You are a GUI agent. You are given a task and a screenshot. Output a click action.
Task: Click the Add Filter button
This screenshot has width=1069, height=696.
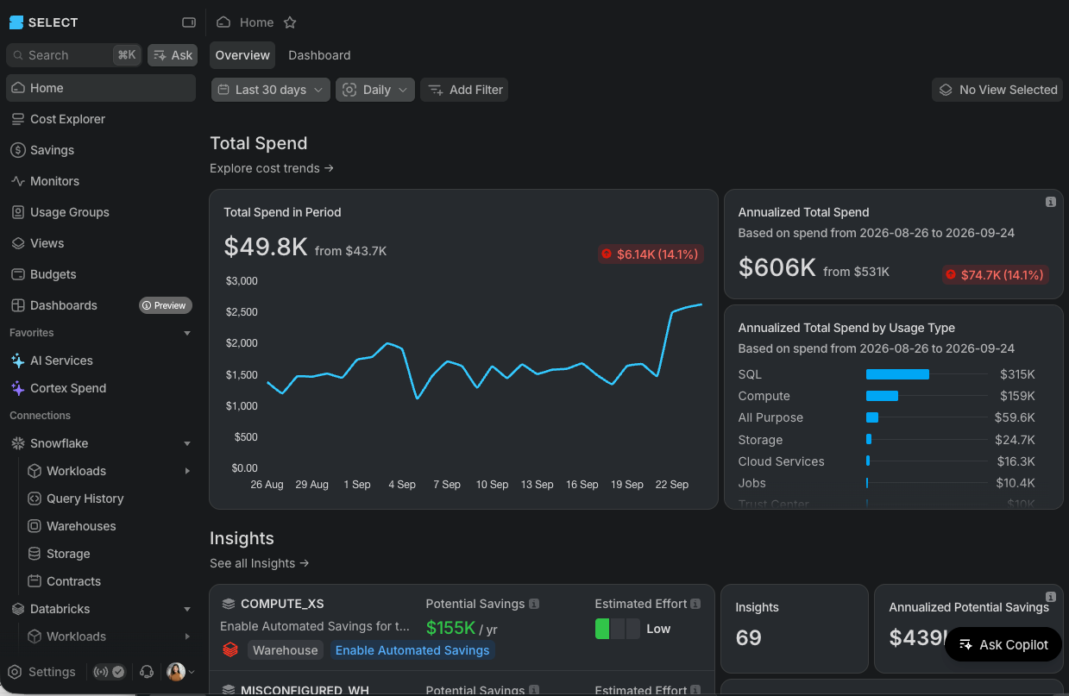pyautogui.click(x=464, y=90)
